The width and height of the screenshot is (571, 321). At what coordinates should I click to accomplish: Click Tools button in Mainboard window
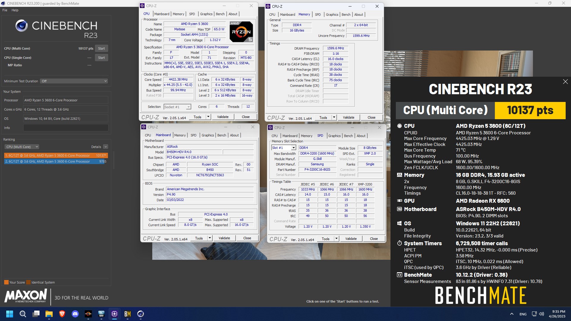[199, 238]
